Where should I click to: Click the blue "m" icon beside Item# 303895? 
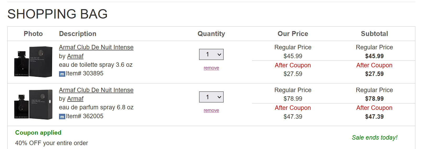[x=62, y=74]
